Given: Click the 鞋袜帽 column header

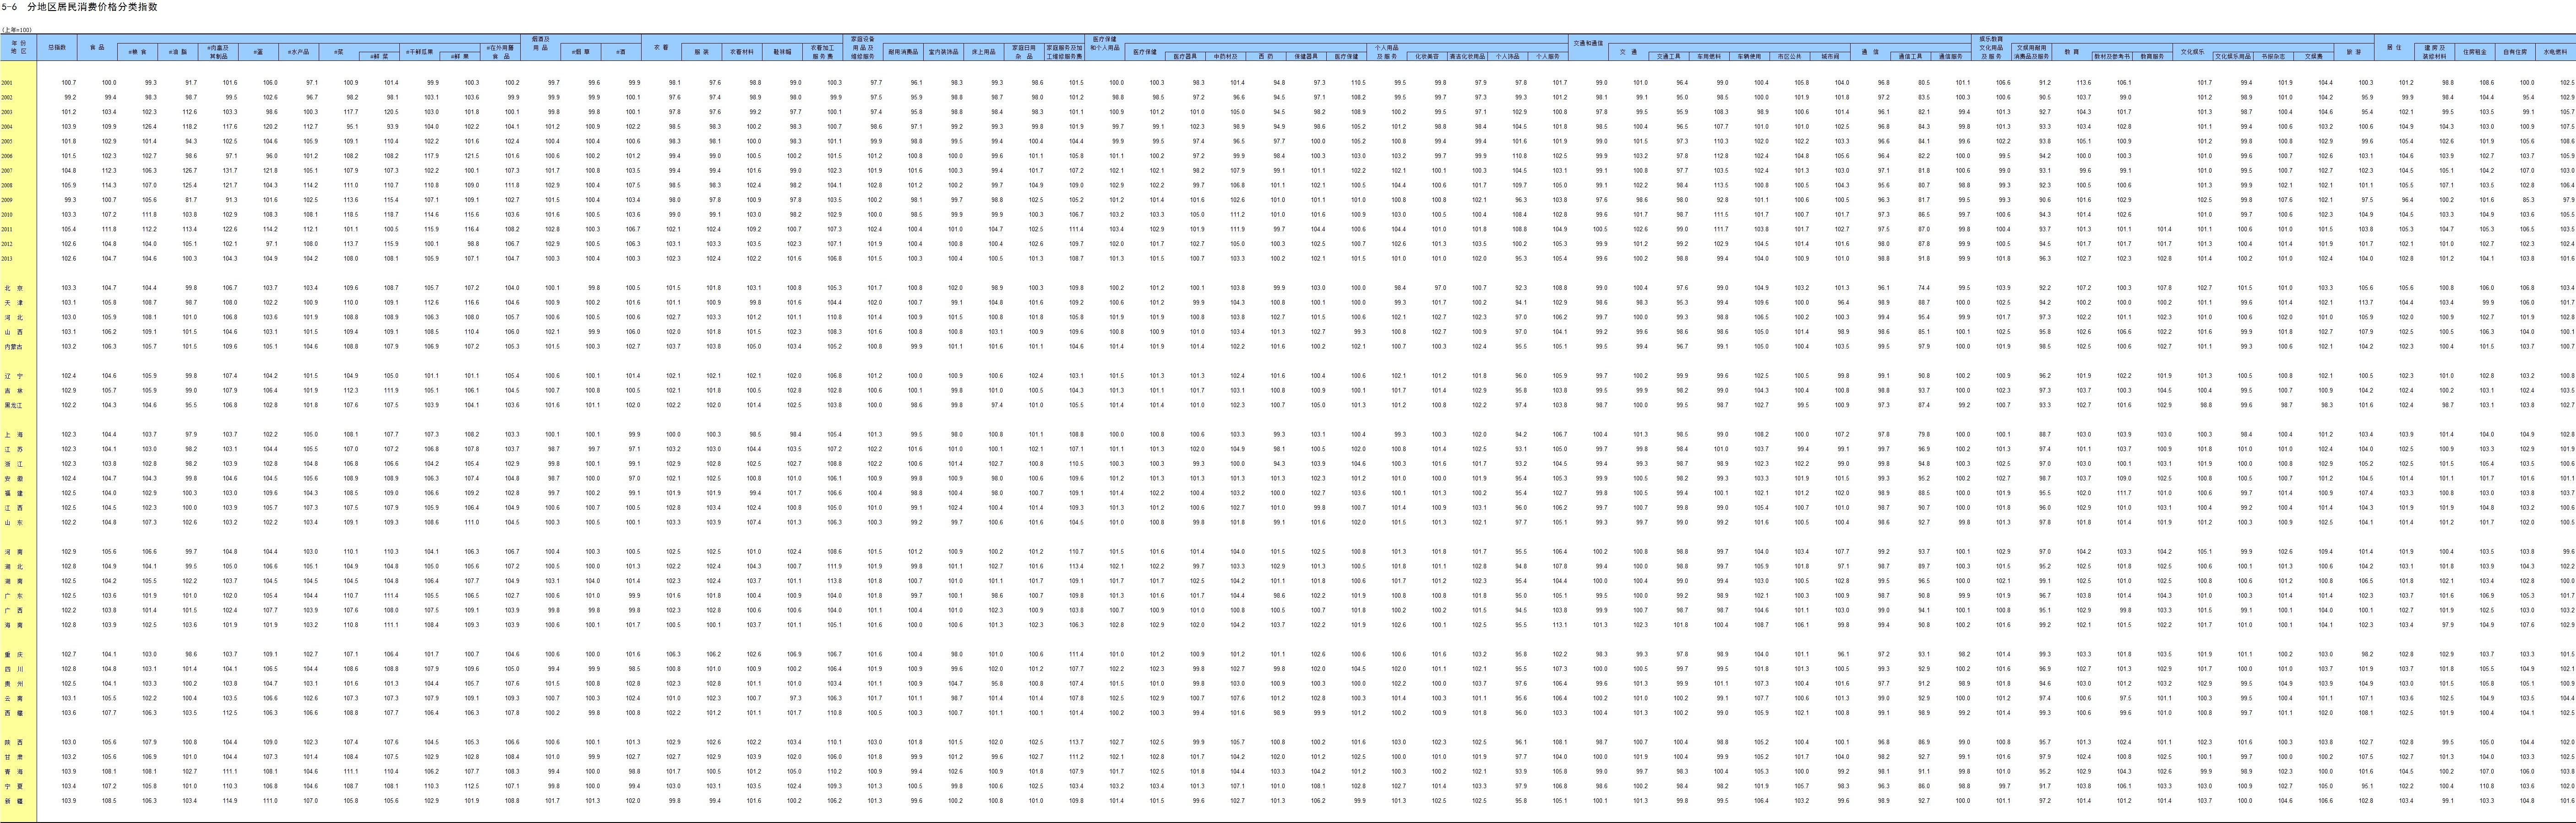Looking at the screenshot, I should (782, 52).
